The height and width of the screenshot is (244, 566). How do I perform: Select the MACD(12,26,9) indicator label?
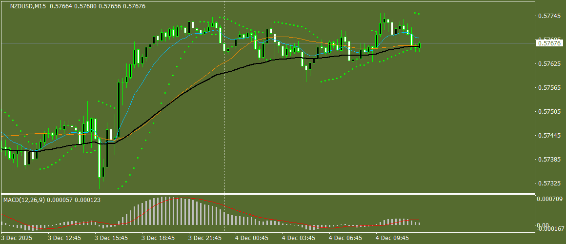click(x=24, y=200)
